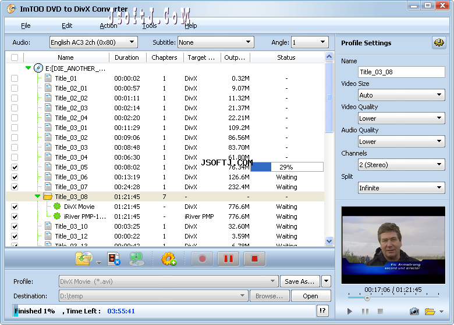The width and height of the screenshot is (454, 325).
Task: Click the Title_03_10 document icon
Action: (x=48, y=226)
